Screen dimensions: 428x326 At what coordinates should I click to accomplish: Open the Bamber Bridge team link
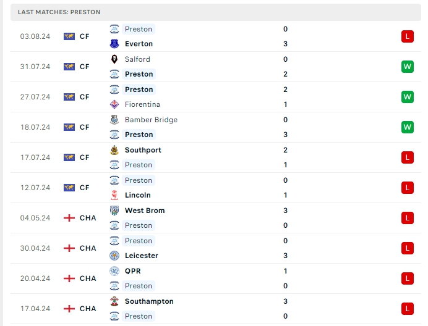coord(151,120)
